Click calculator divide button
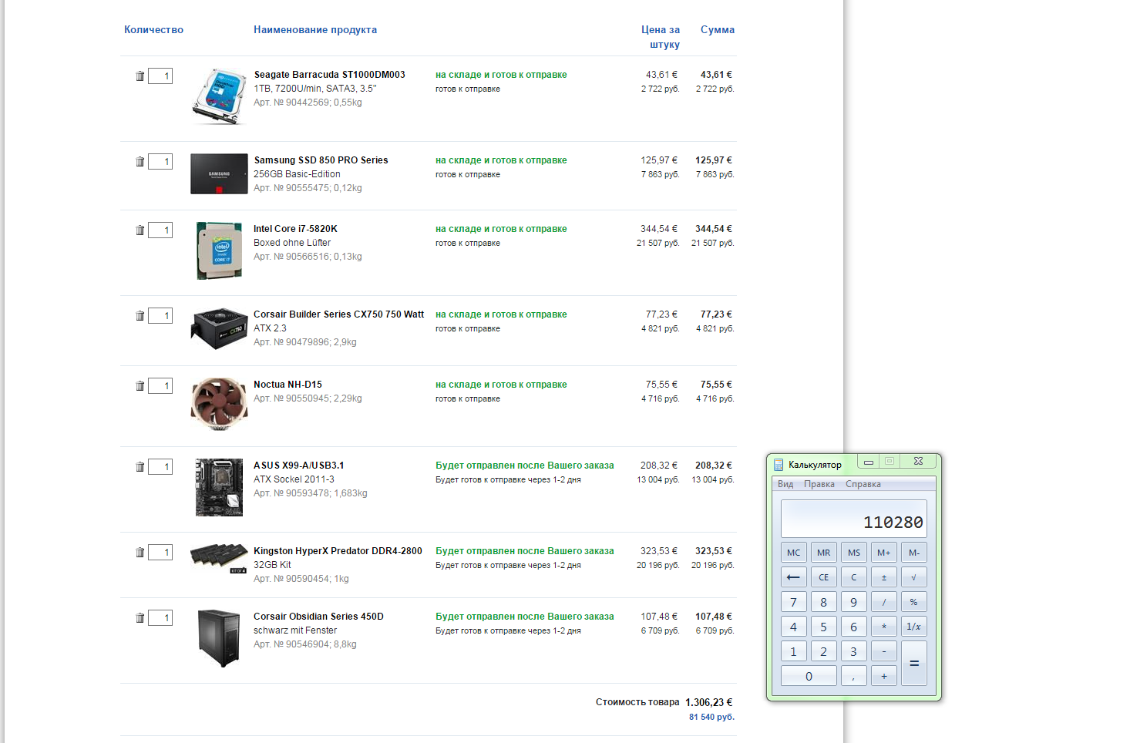1130x743 pixels. 884,602
